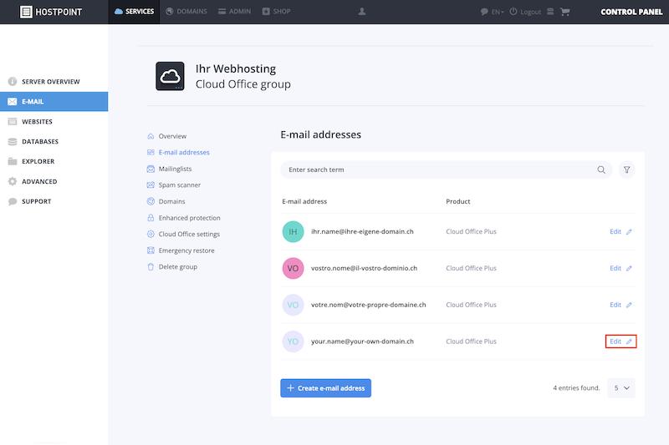This screenshot has width=669, height=445.
Task: Edit votre.nom@votre-propre-domaine.ch address
Action: [x=620, y=305]
